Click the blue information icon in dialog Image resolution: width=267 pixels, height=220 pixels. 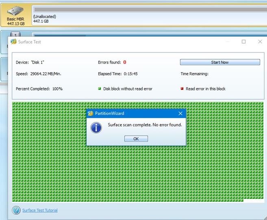pos(96,128)
